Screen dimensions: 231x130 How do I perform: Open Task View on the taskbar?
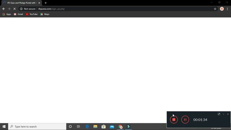78,126
